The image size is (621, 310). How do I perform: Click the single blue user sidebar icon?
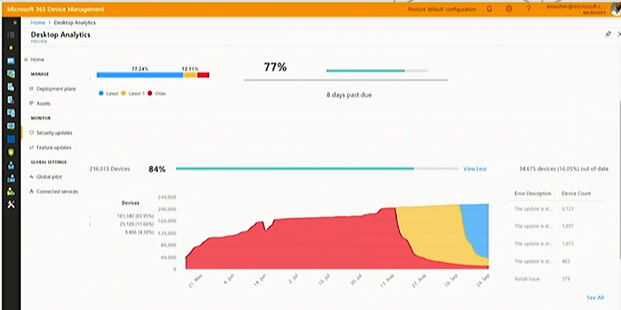(x=11, y=165)
